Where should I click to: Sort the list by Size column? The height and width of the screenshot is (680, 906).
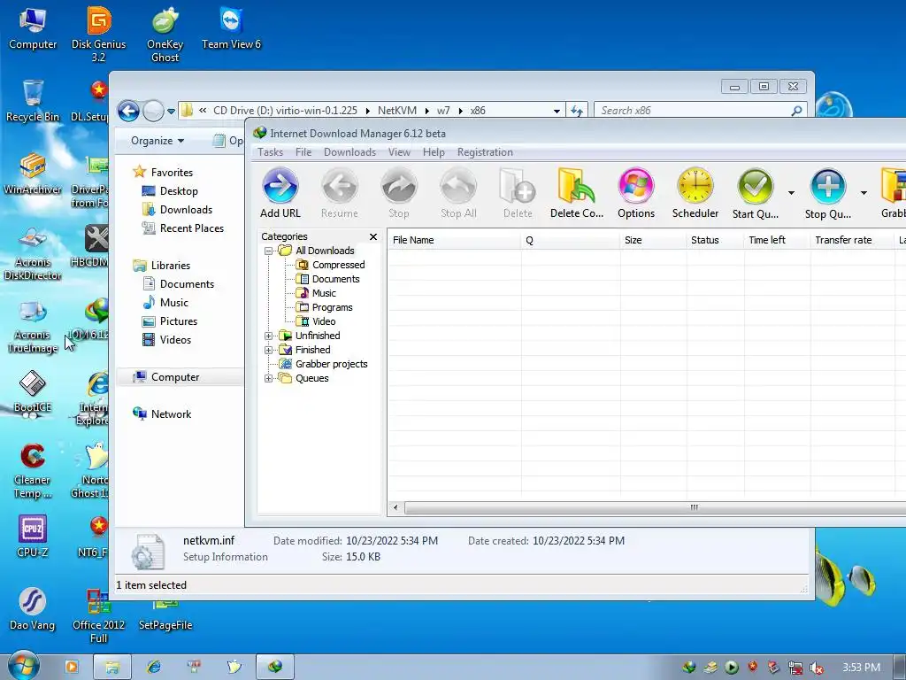[653, 240]
